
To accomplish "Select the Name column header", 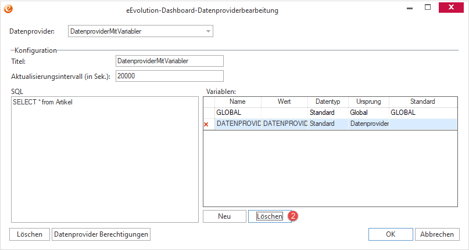I will tap(238, 102).
